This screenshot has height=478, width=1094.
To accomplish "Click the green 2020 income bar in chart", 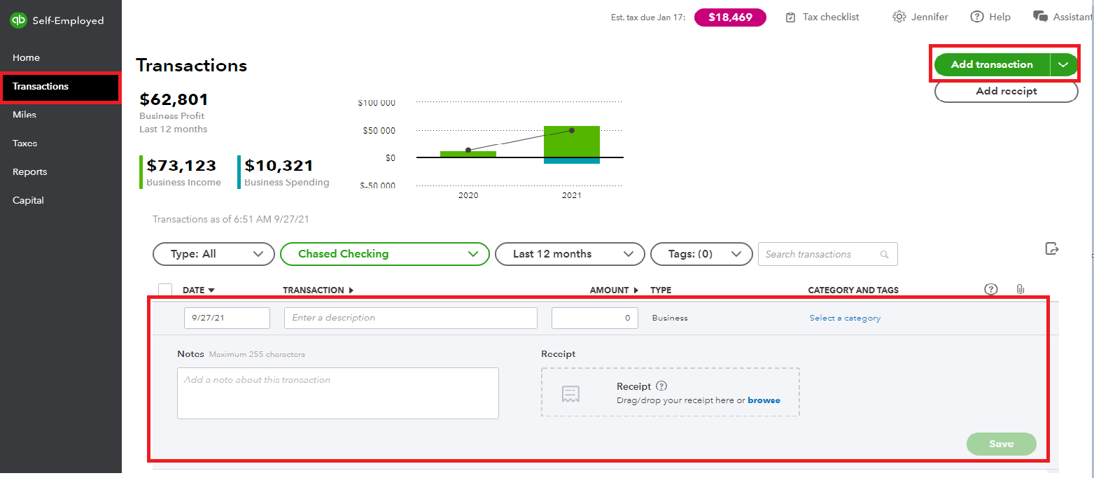I will (x=468, y=154).
